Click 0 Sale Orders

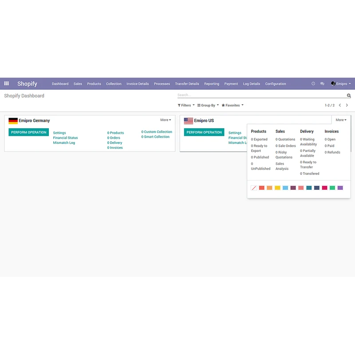pyautogui.click(x=285, y=146)
